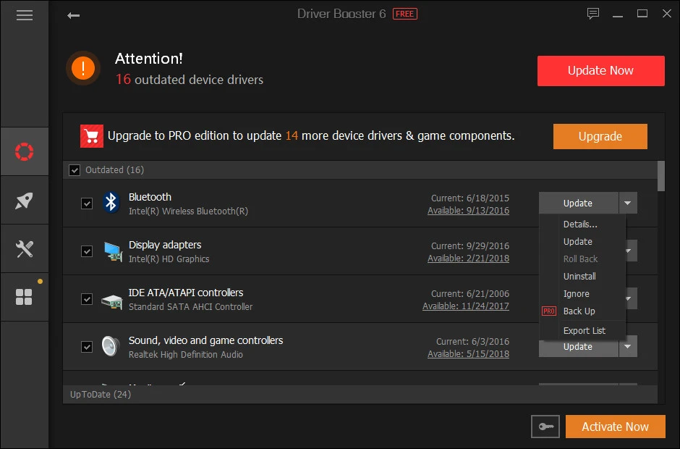Image resolution: width=680 pixels, height=449 pixels.
Task: Expand the Bluetooth Update dropdown arrow
Action: pyautogui.click(x=628, y=203)
